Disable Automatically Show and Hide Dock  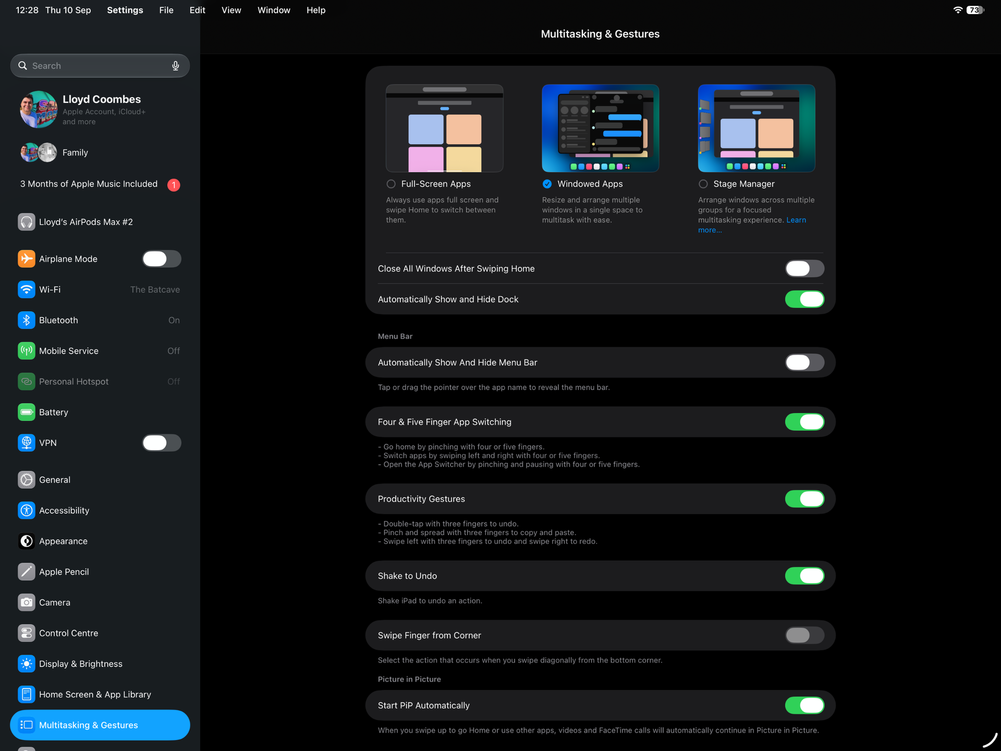pos(804,299)
